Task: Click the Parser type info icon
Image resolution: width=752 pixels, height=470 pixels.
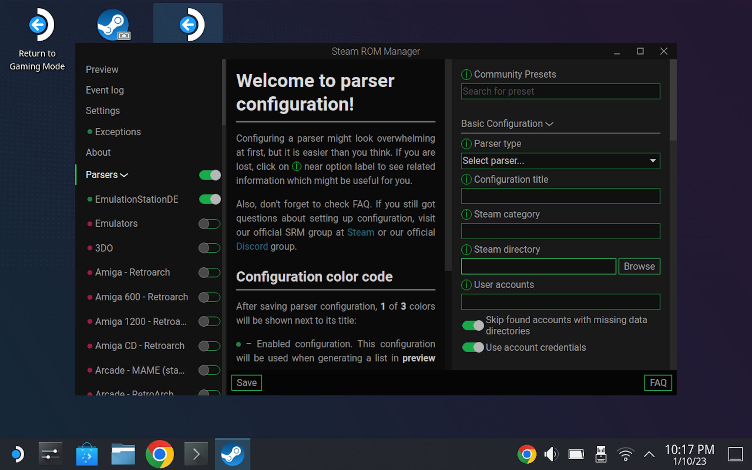Action: (466, 144)
